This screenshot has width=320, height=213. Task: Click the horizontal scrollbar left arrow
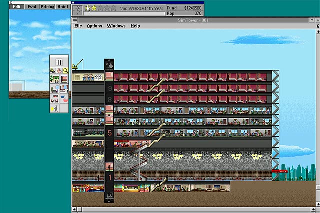pyautogui.click(x=74, y=209)
